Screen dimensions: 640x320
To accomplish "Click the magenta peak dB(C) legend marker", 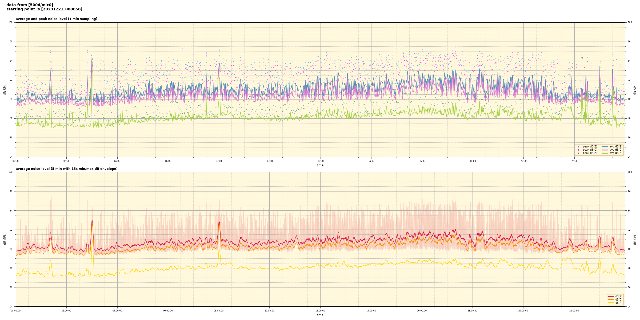I will click(578, 150).
